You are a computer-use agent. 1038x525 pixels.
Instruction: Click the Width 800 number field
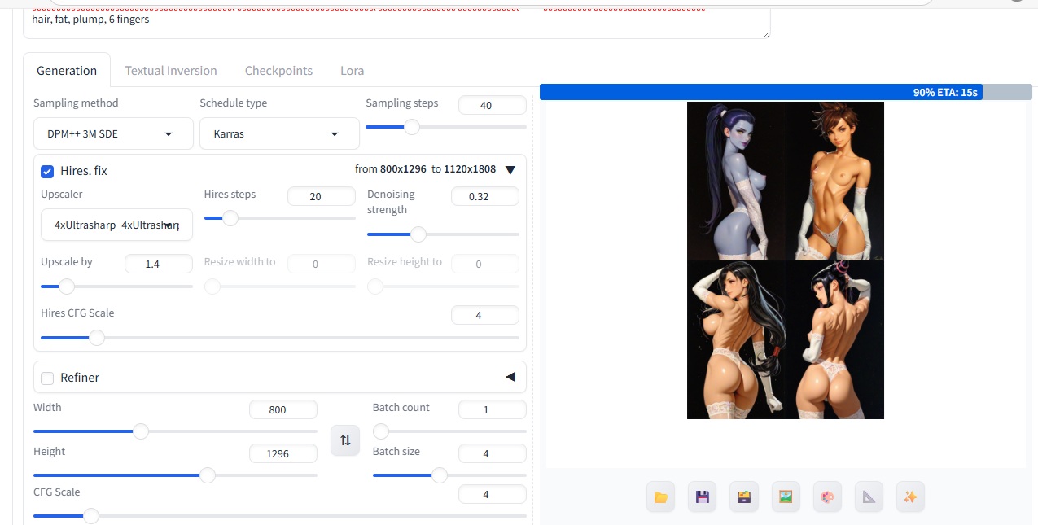(x=283, y=409)
